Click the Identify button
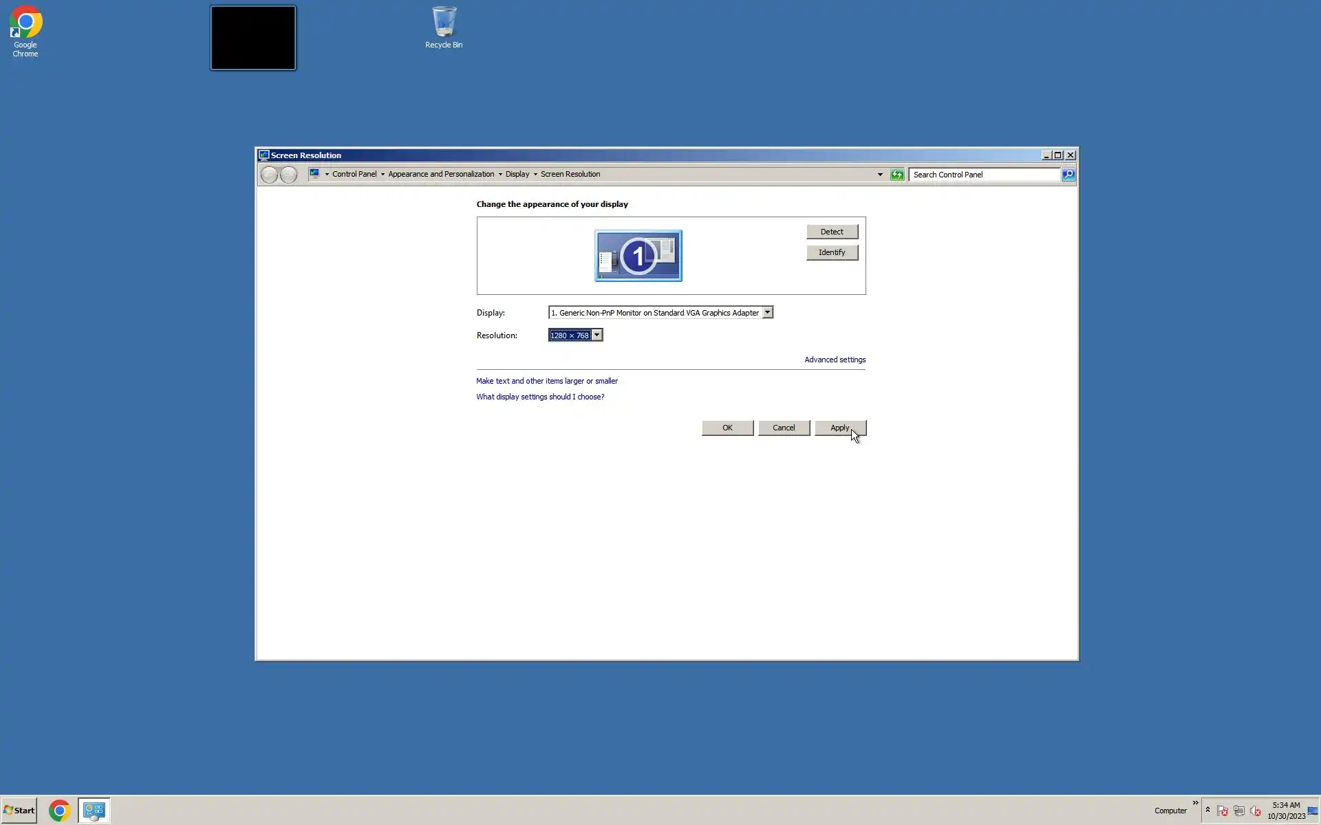Viewport: 1321px width, 825px height. pos(831,252)
